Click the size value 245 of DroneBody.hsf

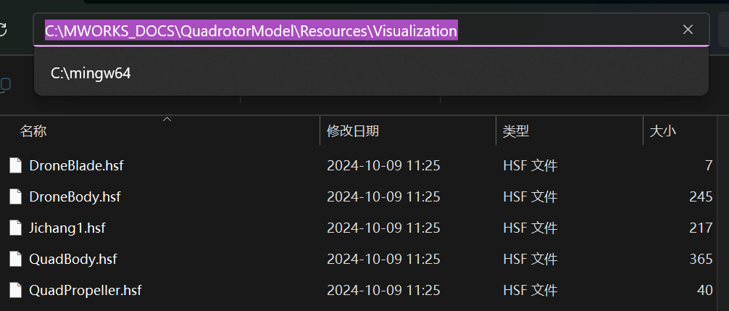701,196
